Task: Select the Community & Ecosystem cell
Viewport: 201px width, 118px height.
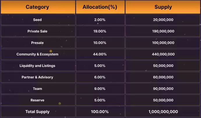Action: 37,54
